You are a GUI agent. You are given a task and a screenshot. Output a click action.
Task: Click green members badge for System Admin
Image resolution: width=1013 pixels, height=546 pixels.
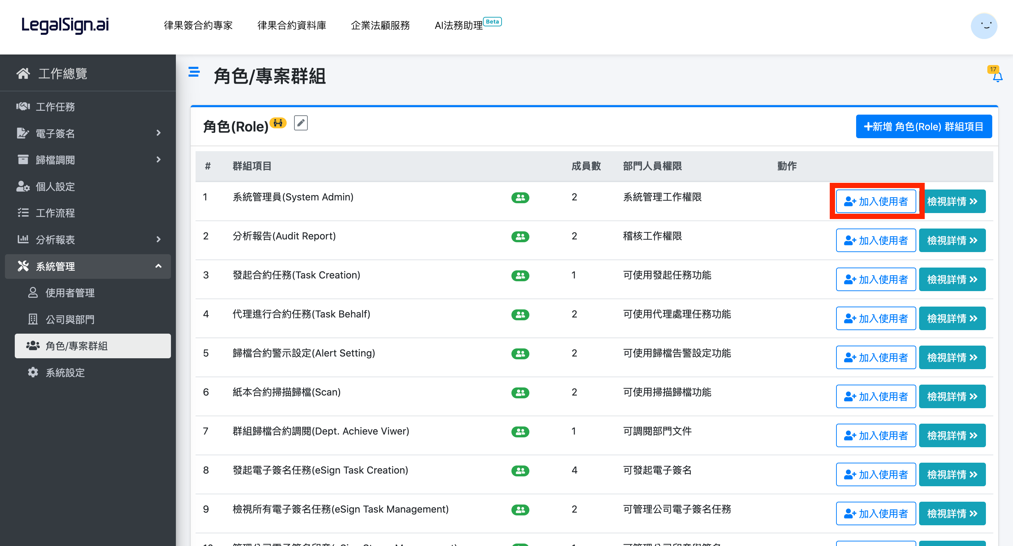(520, 198)
